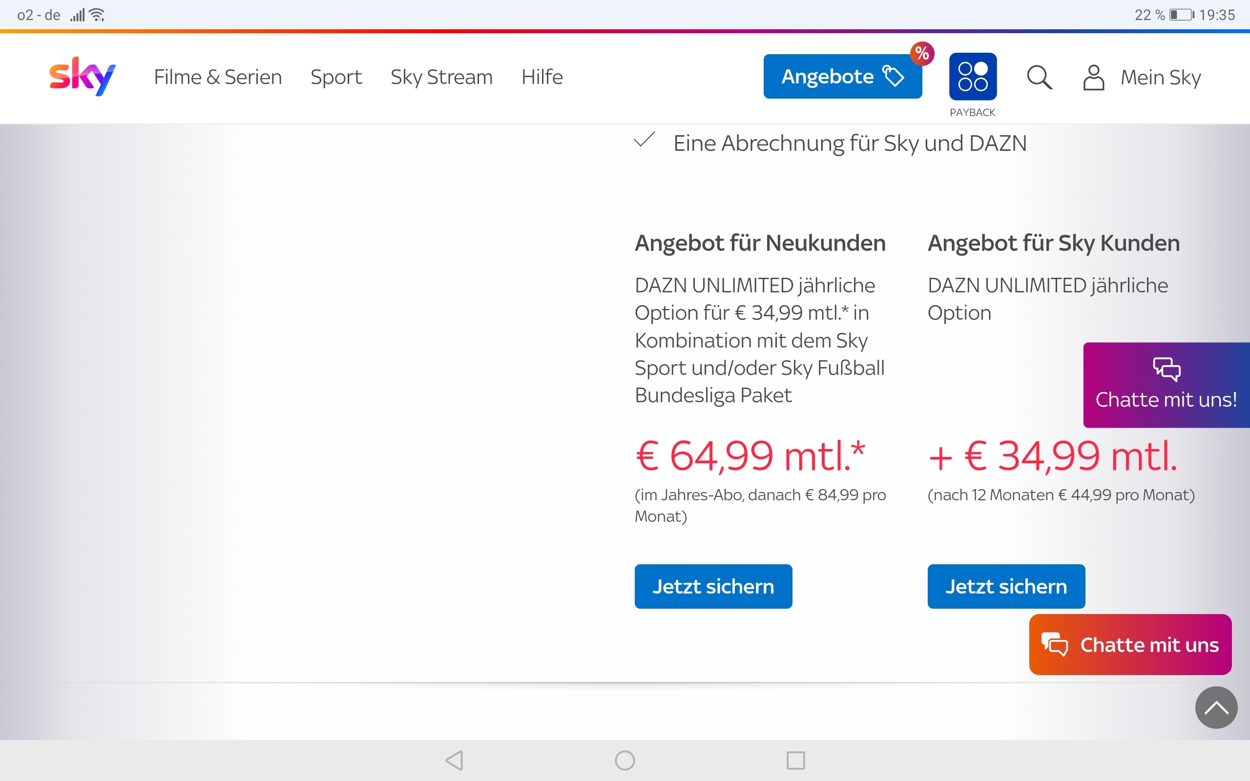The width and height of the screenshot is (1250, 781).
Task: Tap the search magnifier icon
Action: click(1039, 78)
